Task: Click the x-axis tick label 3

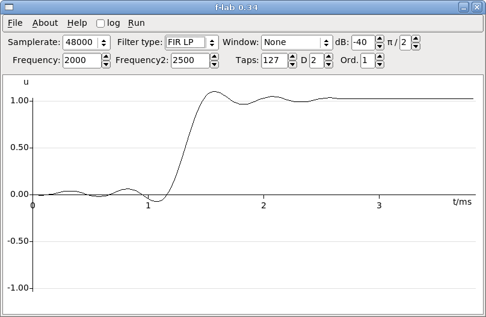Action: click(x=379, y=206)
